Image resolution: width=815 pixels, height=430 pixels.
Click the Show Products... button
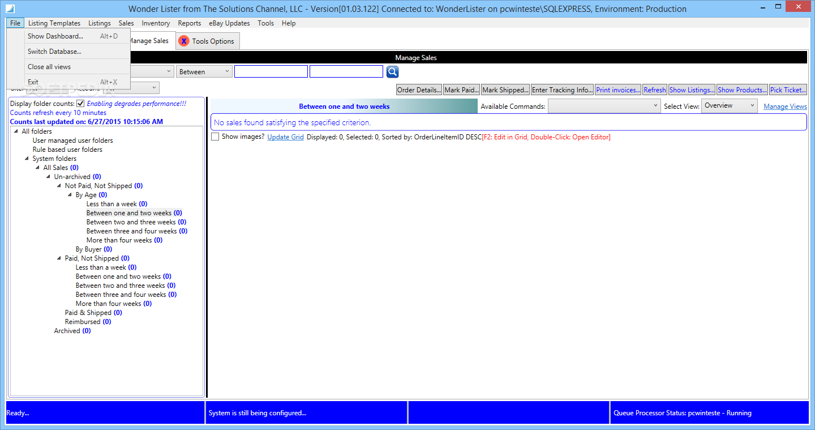tap(743, 90)
